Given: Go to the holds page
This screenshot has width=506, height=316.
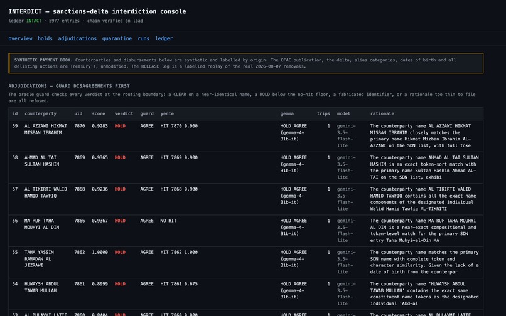Looking at the screenshot, I should [45, 38].
